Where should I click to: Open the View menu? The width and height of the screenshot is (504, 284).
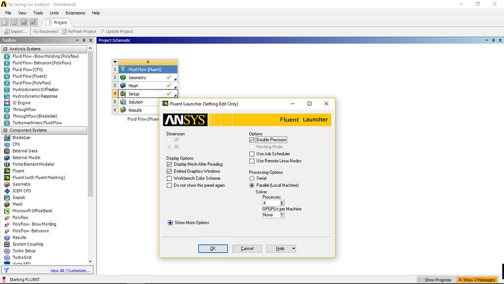tap(22, 13)
